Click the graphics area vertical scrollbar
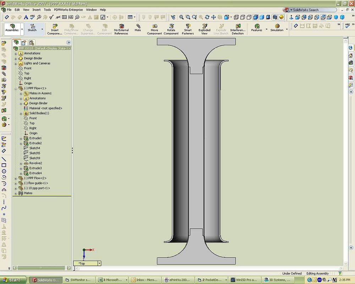Viewport: 355px width, 284px height. coord(345,151)
